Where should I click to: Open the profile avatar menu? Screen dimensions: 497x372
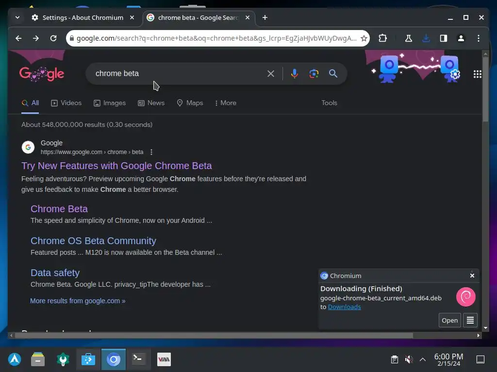tap(461, 38)
